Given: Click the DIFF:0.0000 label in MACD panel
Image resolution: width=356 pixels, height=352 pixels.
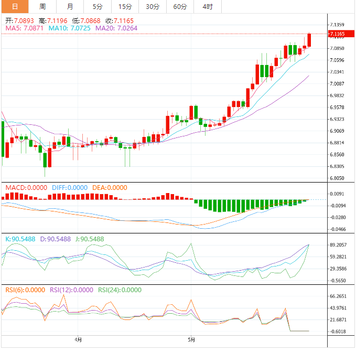Looking at the screenshot, I should click(x=69, y=187).
